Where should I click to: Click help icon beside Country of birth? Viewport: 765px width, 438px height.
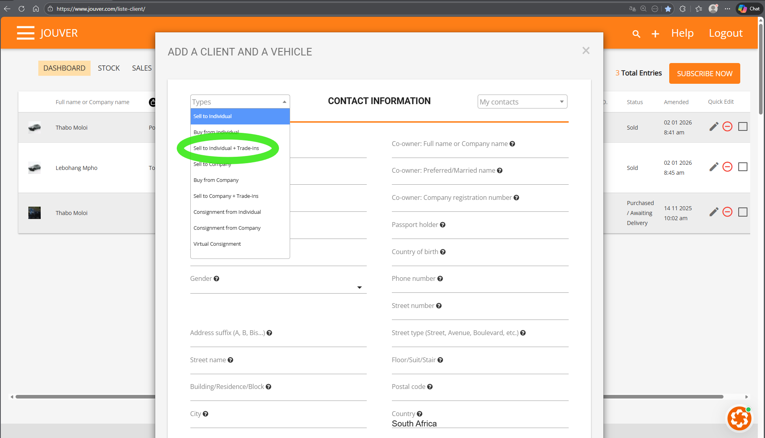443,252
